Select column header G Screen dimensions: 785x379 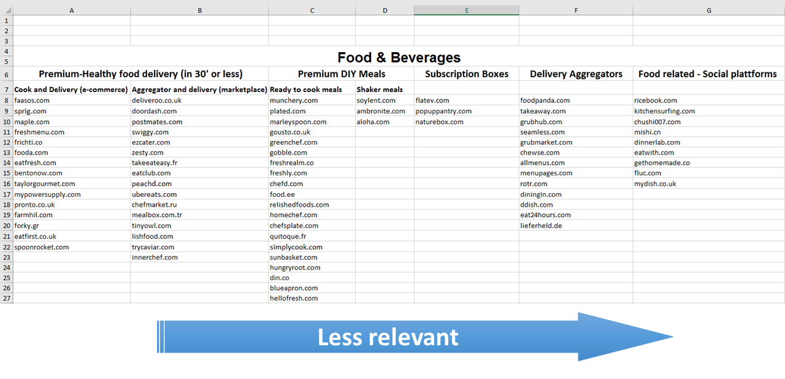click(x=709, y=10)
